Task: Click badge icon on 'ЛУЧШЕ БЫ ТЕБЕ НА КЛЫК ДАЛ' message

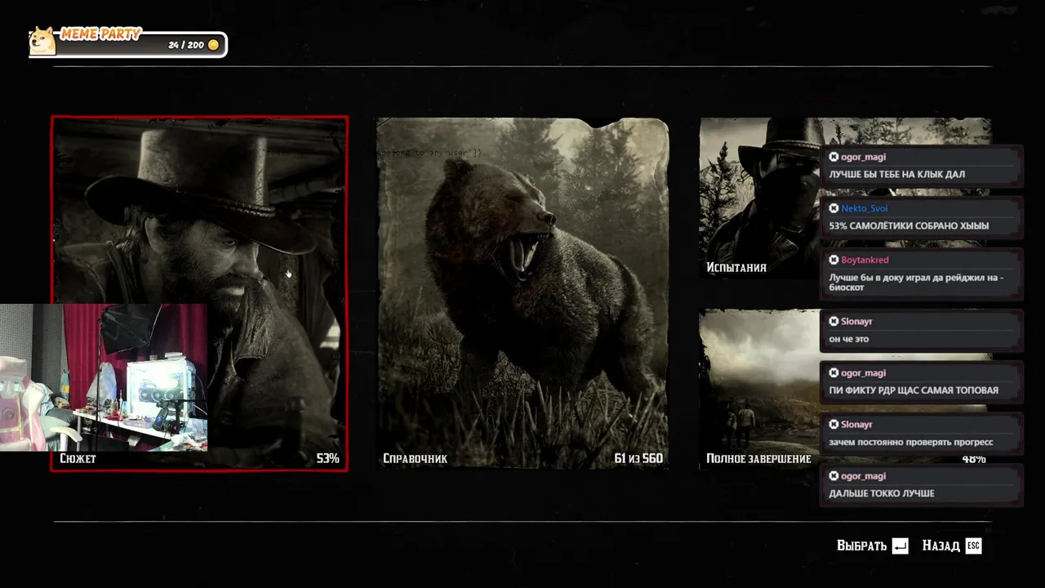Action: point(834,157)
